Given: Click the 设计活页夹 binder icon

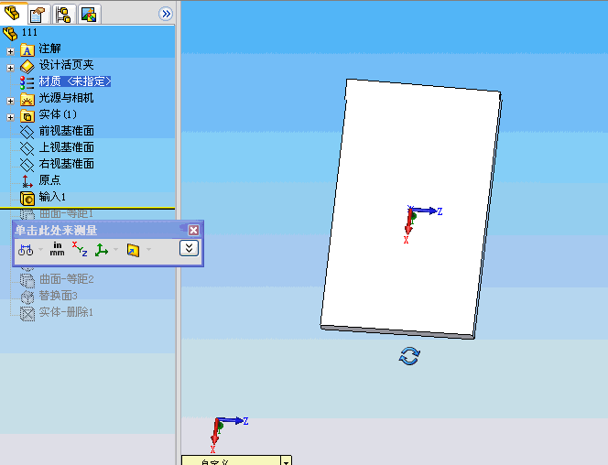Looking at the screenshot, I should tap(27, 66).
